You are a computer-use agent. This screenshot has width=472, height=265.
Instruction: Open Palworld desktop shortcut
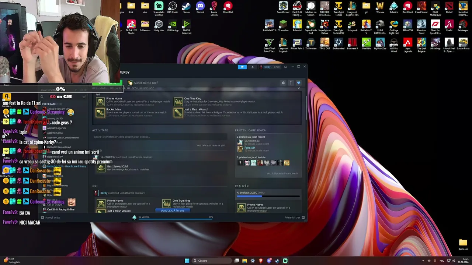coord(297,26)
